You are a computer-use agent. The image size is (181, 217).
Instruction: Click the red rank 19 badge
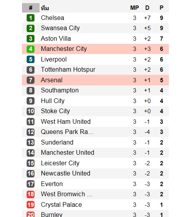point(31,205)
